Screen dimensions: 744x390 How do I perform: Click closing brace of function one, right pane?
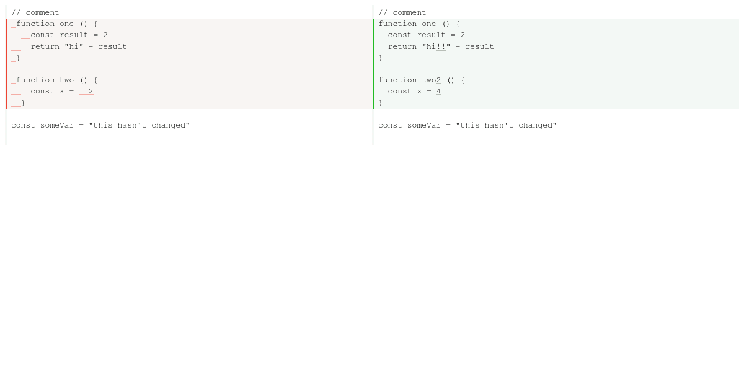tap(381, 58)
